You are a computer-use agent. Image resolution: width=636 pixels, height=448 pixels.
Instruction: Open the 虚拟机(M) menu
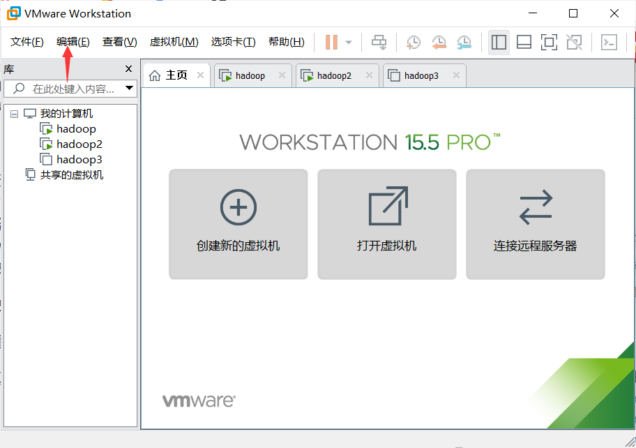point(174,42)
